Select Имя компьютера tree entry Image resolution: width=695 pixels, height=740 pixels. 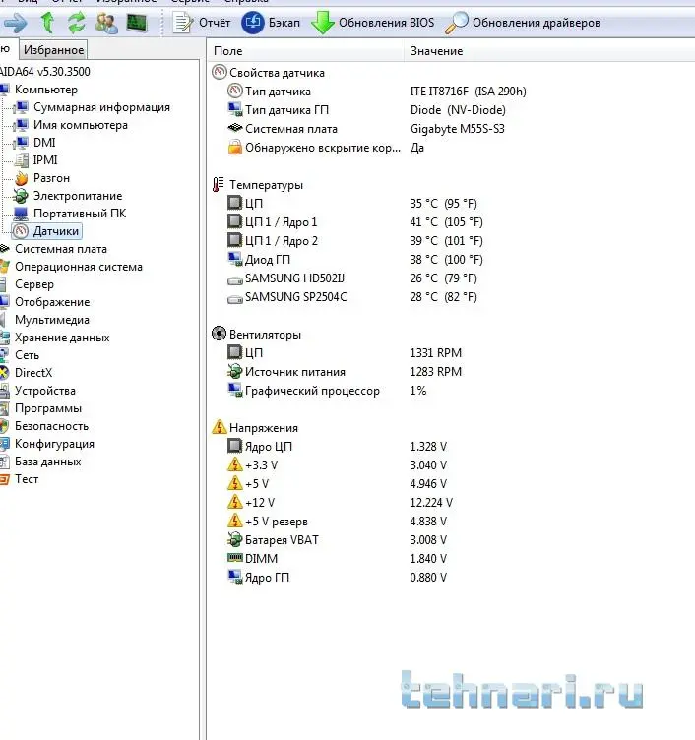[x=81, y=125]
